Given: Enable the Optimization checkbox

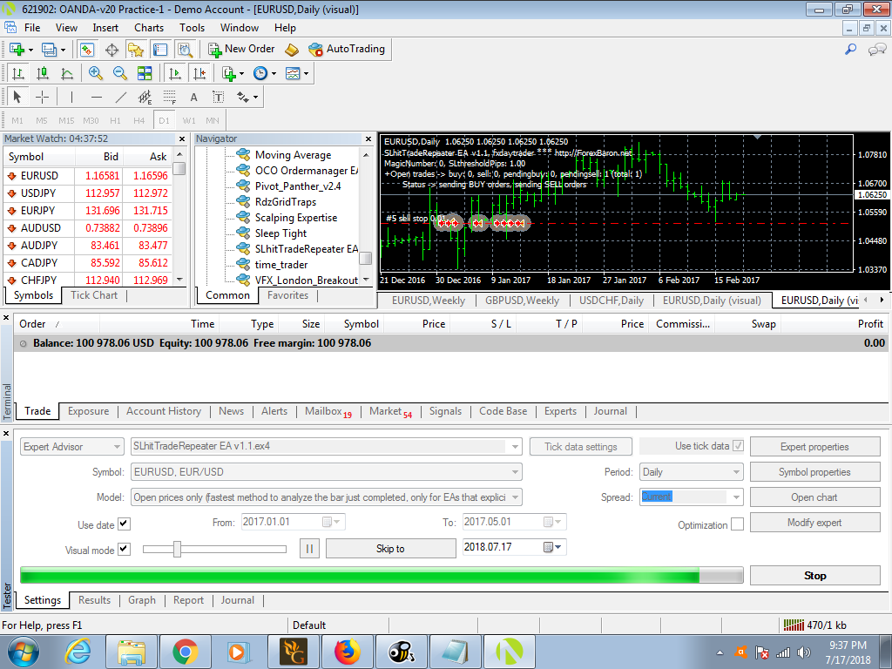Looking at the screenshot, I should [737, 524].
